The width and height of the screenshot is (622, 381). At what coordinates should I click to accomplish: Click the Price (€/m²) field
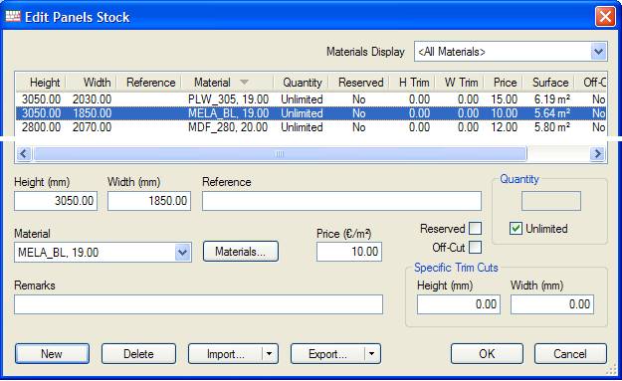[x=349, y=252]
